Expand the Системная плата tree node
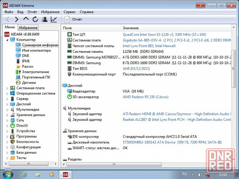Screen dimensions: 239x179 [7, 88]
